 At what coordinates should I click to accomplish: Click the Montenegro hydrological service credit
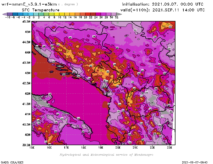point(106,155)
